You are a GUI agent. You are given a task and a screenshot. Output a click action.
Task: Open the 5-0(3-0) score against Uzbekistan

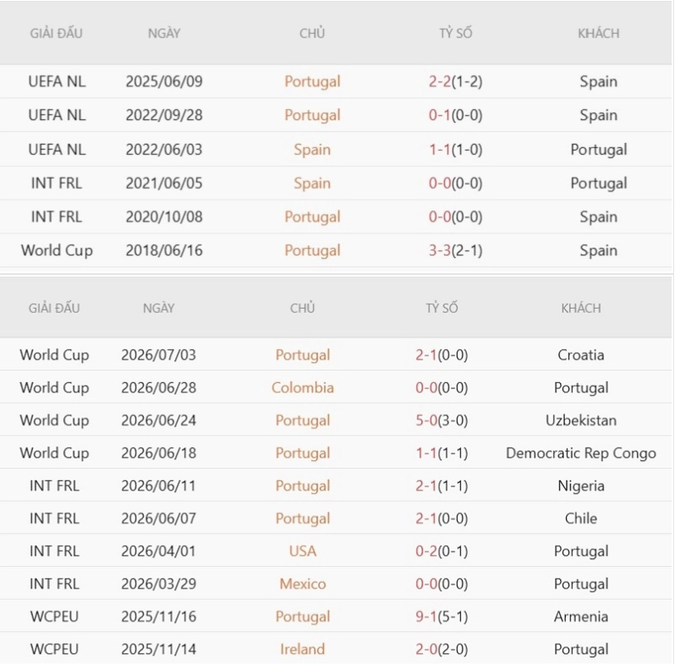click(x=442, y=420)
